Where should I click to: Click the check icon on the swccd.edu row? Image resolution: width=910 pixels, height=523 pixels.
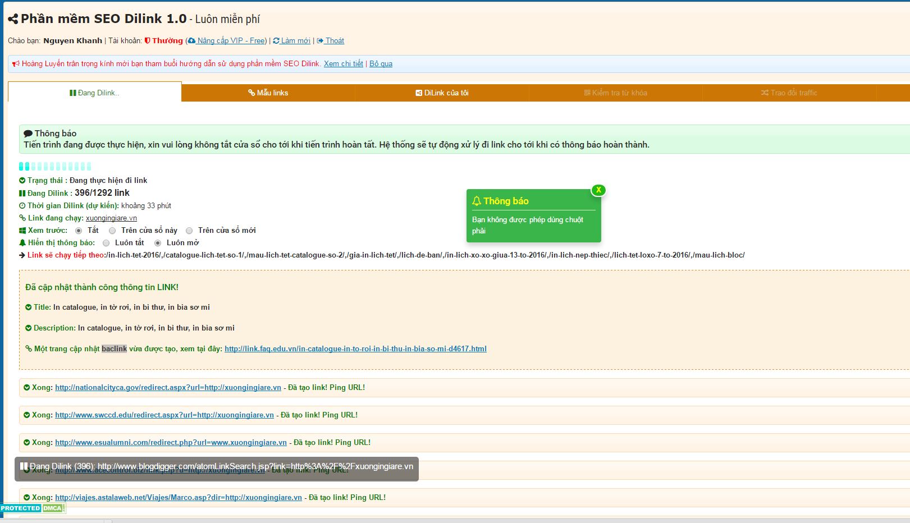(x=27, y=415)
